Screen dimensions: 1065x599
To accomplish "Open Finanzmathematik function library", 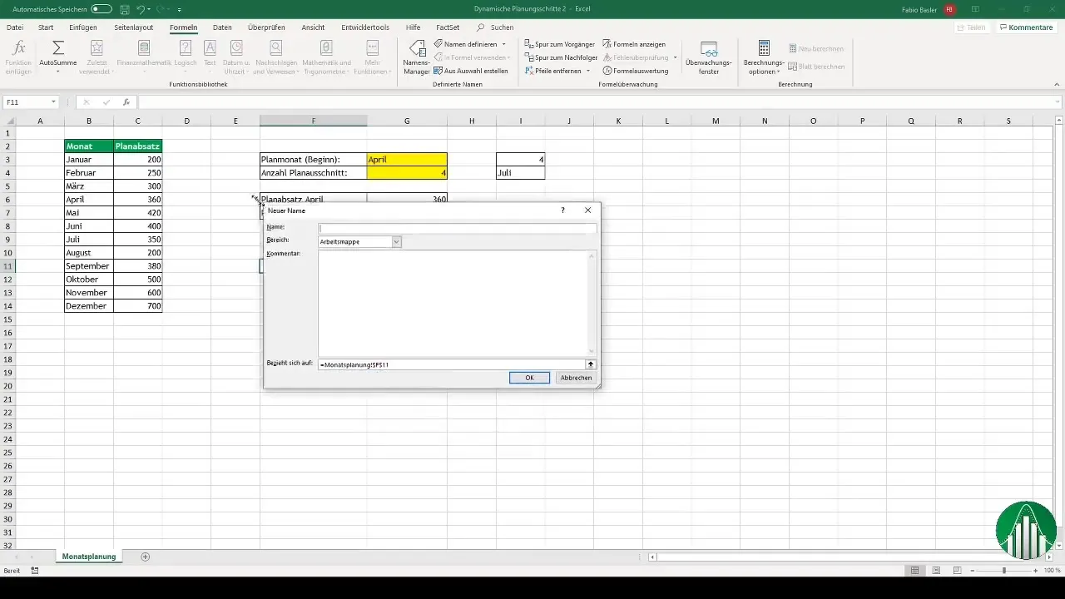I will (x=144, y=57).
